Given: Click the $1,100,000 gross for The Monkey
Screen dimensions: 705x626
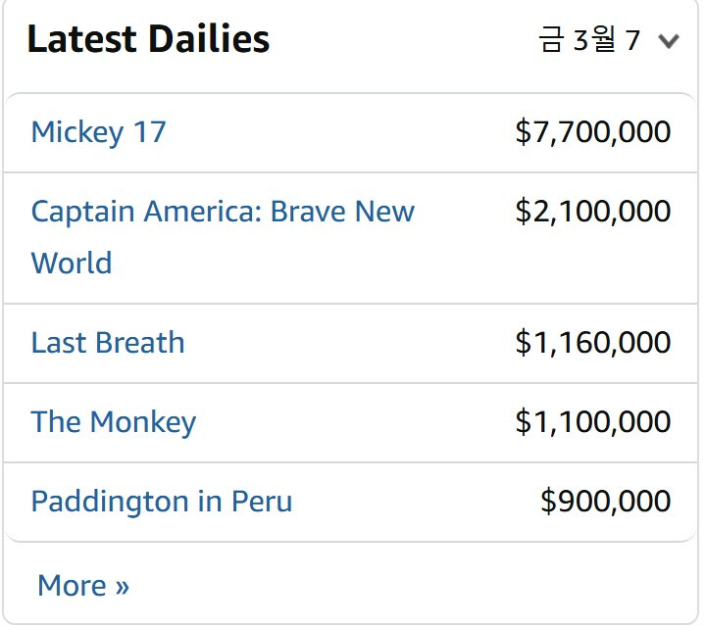Looking at the screenshot, I should point(592,422).
